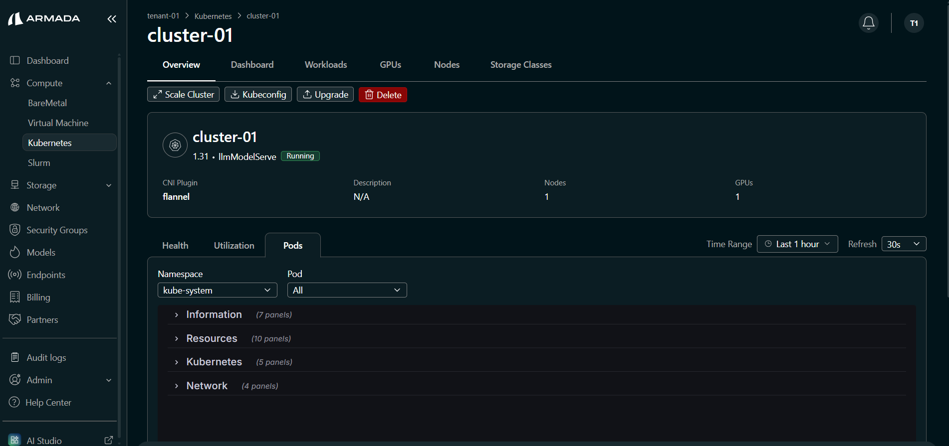Click the Admin user-gear icon
Screen dimensions: 949x446
(x=15, y=380)
